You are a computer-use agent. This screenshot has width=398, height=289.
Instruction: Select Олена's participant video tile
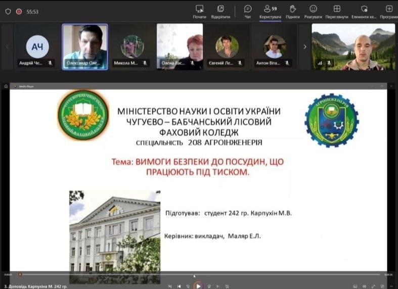[180, 46]
